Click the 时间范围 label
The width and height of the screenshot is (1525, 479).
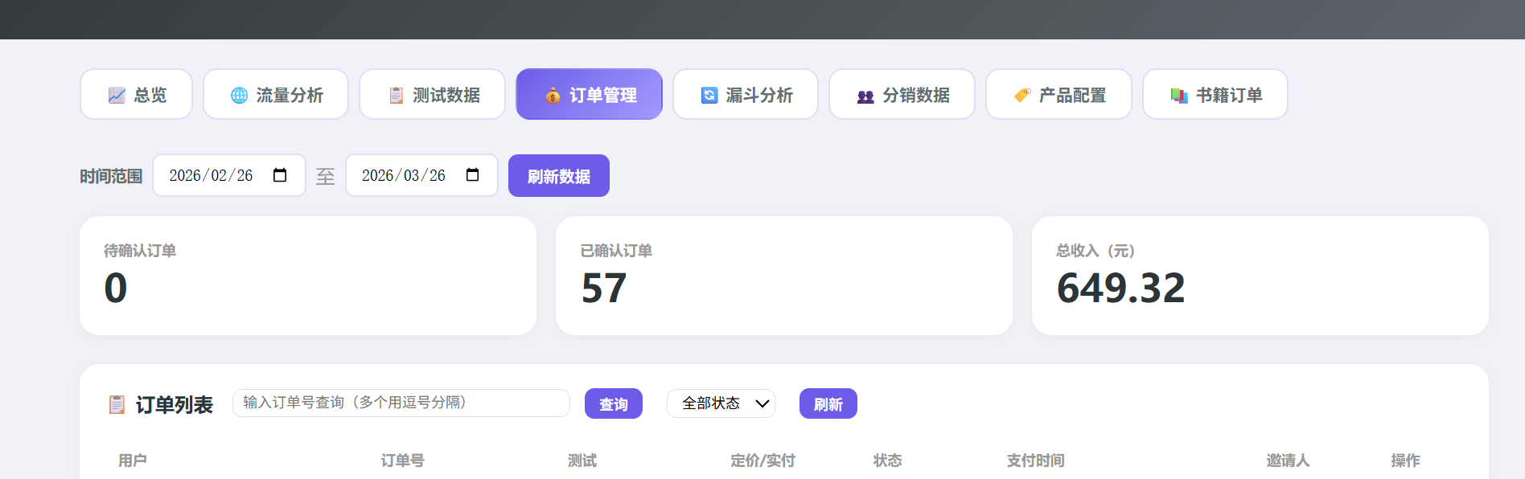coord(111,176)
